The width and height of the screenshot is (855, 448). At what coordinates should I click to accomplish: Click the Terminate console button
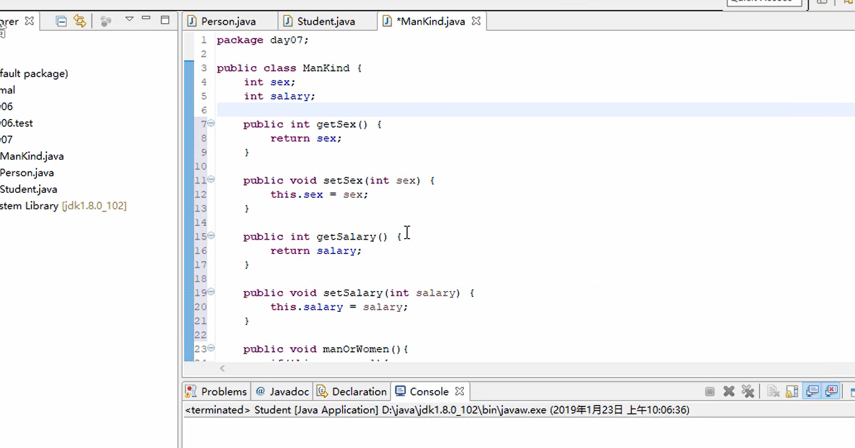coord(710,392)
